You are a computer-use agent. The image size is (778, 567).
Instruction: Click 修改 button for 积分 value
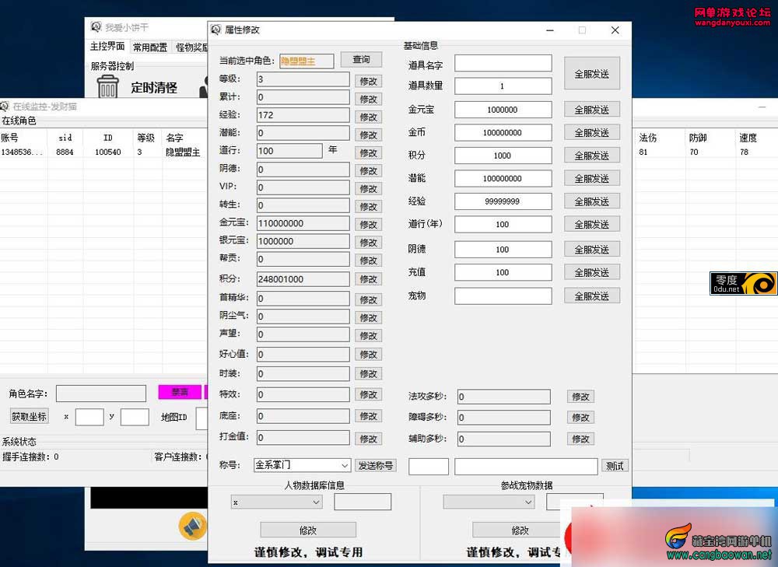tap(368, 279)
